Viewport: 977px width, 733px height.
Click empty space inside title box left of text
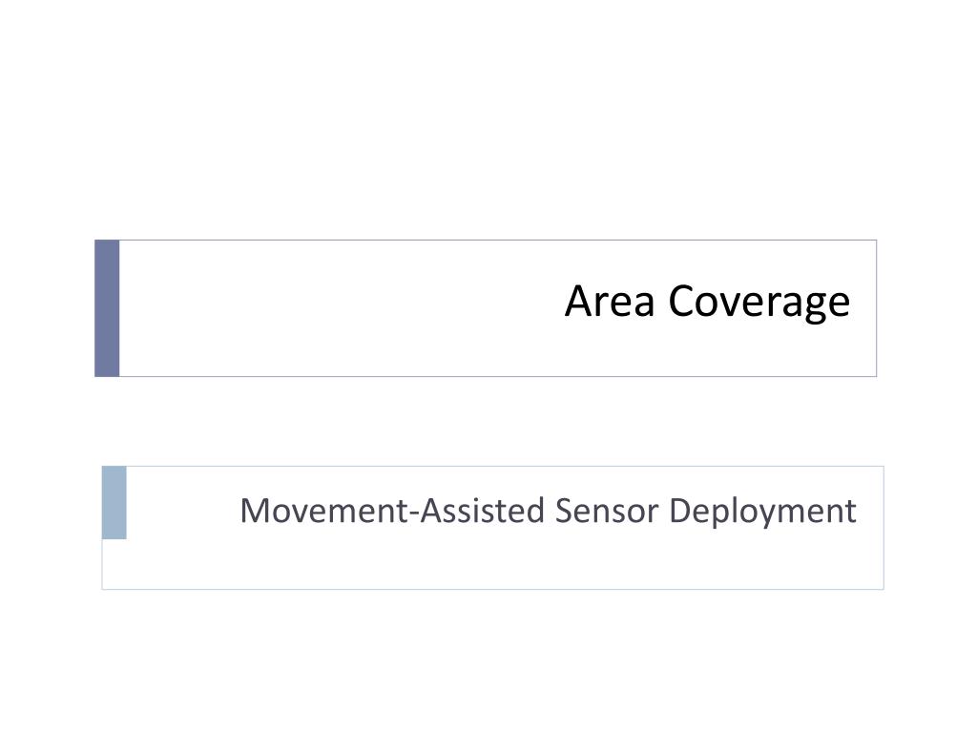337,308
